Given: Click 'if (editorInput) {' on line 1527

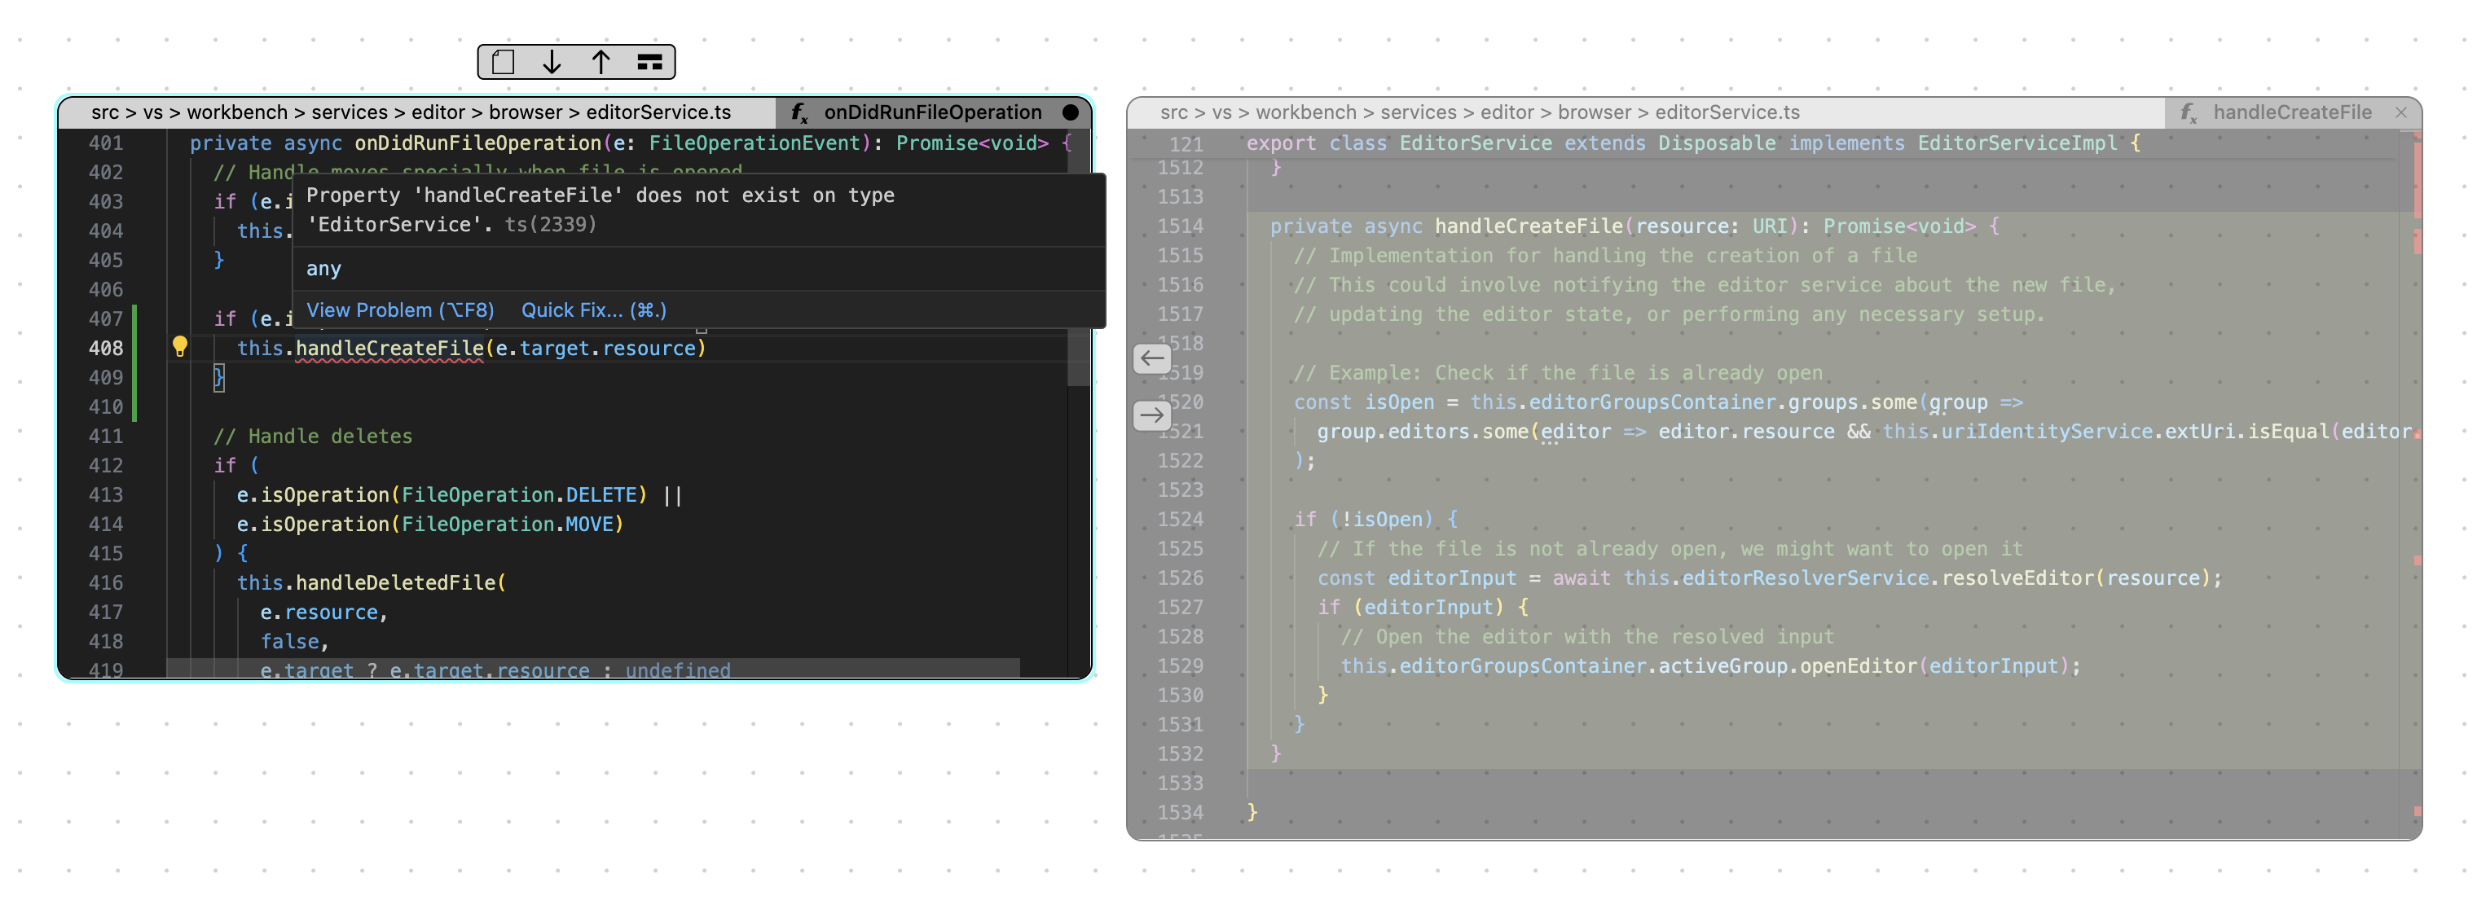Looking at the screenshot, I should [1423, 608].
